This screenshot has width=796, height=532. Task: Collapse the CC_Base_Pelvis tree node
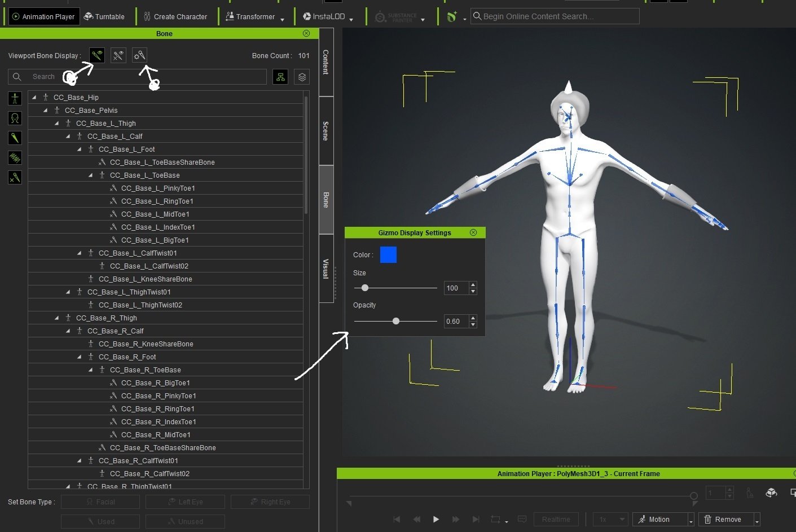(45, 110)
